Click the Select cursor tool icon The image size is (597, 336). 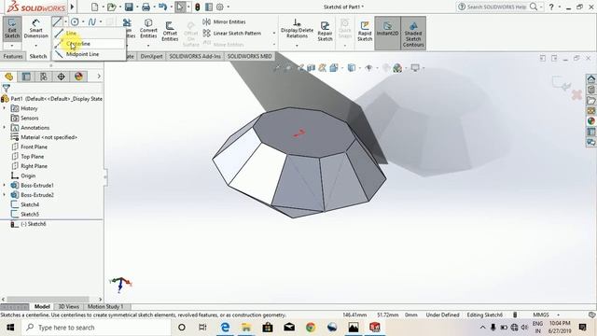click(180, 7)
